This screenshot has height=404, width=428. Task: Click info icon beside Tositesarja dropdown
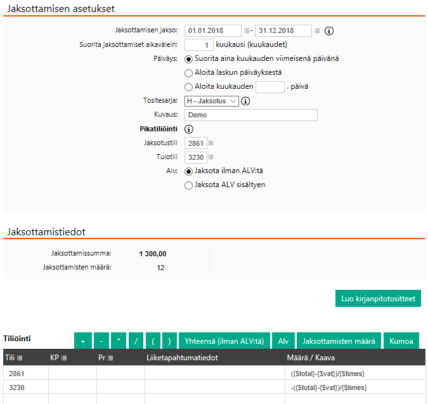[246, 101]
